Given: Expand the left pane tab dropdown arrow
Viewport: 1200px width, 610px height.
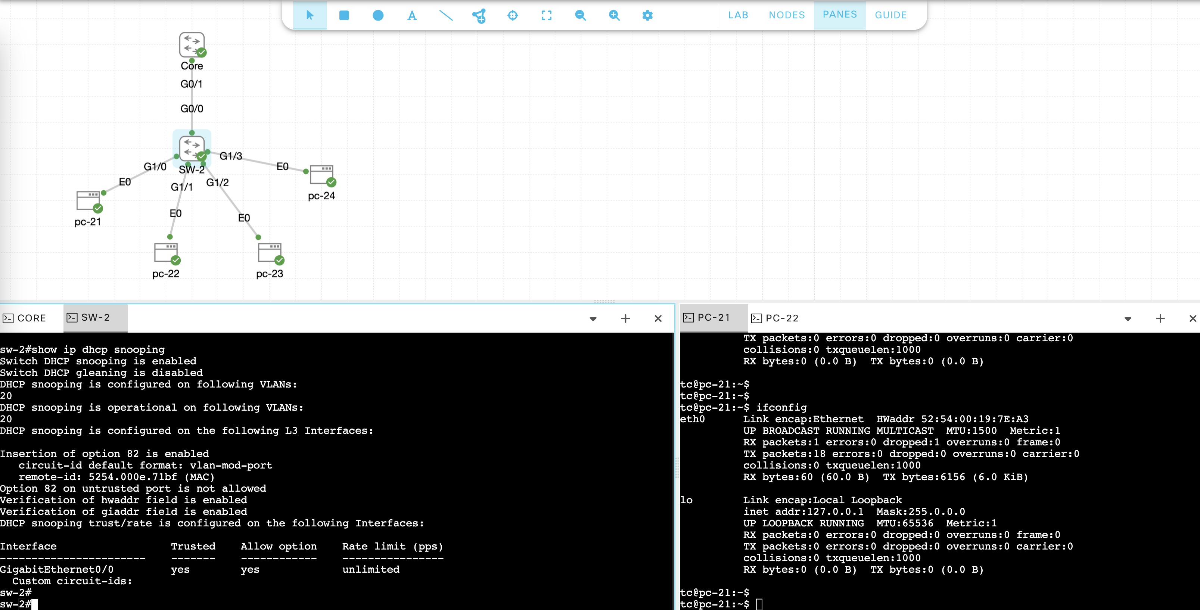Looking at the screenshot, I should pyautogui.click(x=593, y=319).
